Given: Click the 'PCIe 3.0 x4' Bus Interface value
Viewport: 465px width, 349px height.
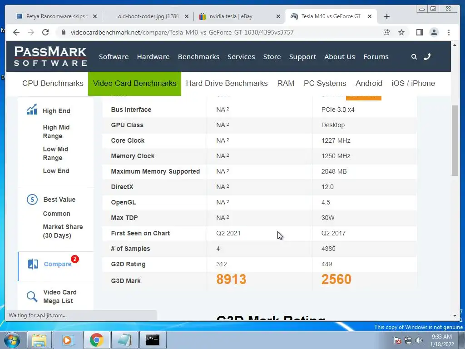Looking at the screenshot, I should click(338, 110).
